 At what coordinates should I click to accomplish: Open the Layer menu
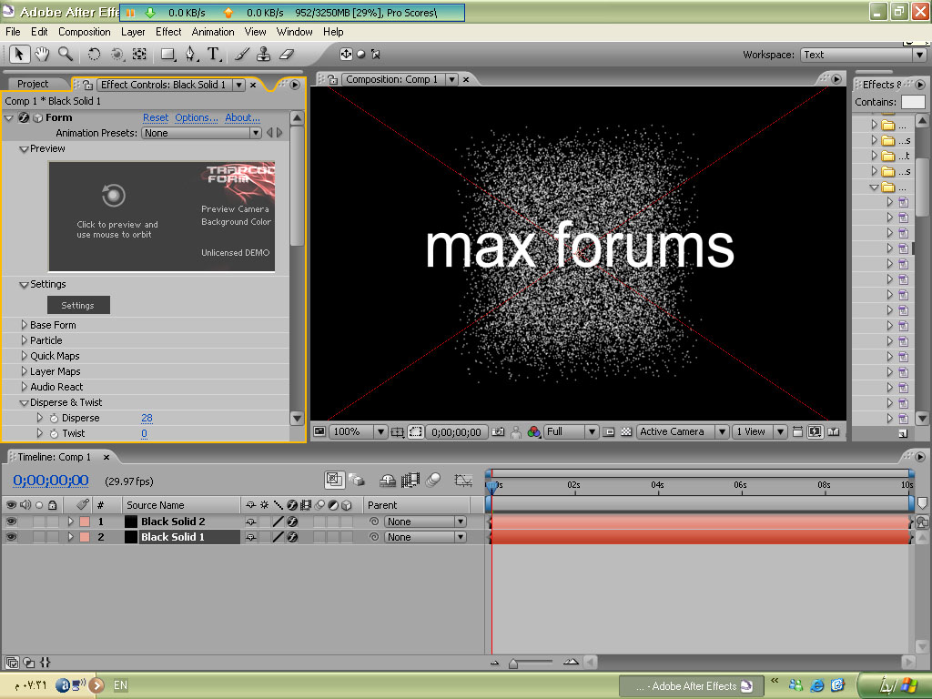coord(133,32)
